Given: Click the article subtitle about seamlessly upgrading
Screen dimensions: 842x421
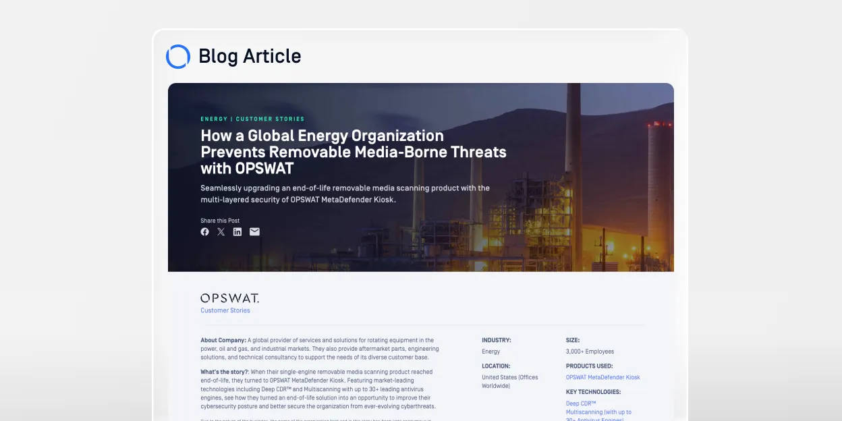Looking at the screenshot, I should coord(345,194).
